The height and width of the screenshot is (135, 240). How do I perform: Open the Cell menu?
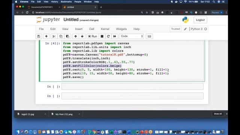pos(91,29)
